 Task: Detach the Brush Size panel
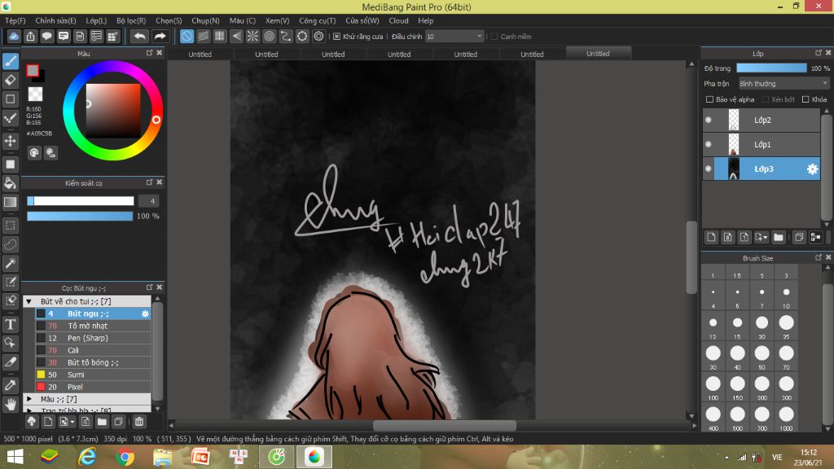click(x=819, y=257)
